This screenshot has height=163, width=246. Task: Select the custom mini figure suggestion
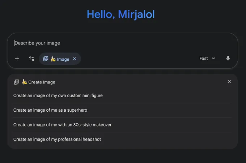(x=58, y=96)
